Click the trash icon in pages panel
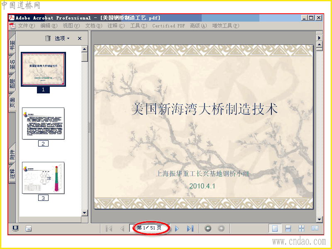332x249 pixels. [48, 38]
